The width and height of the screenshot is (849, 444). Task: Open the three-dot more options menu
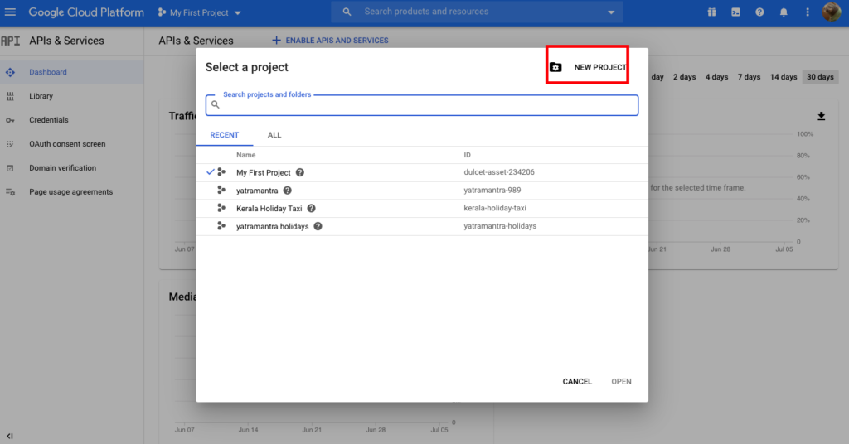(x=808, y=12)
